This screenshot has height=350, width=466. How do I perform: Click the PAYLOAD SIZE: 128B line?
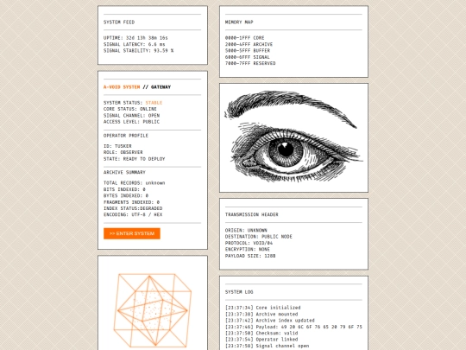[x=250, y=256]
